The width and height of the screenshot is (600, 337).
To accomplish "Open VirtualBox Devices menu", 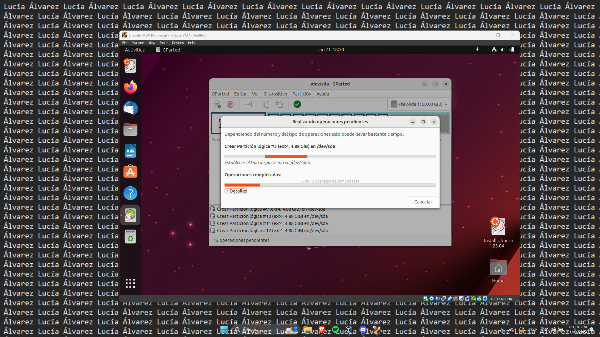I will 178,43.
